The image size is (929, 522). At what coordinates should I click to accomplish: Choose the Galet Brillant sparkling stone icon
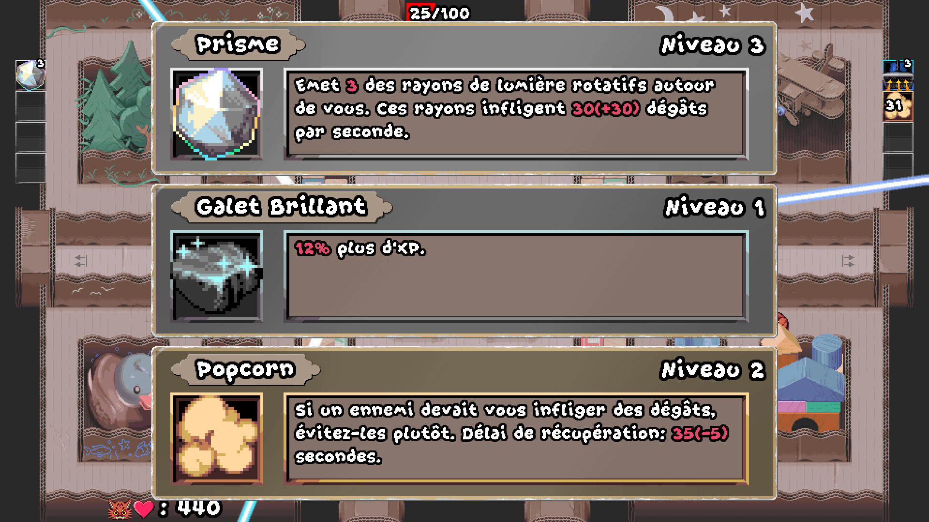coord(217,276)
